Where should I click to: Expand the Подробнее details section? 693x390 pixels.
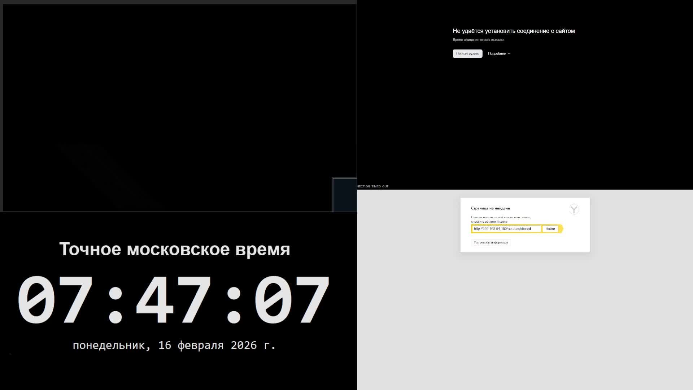pos(497,53)
